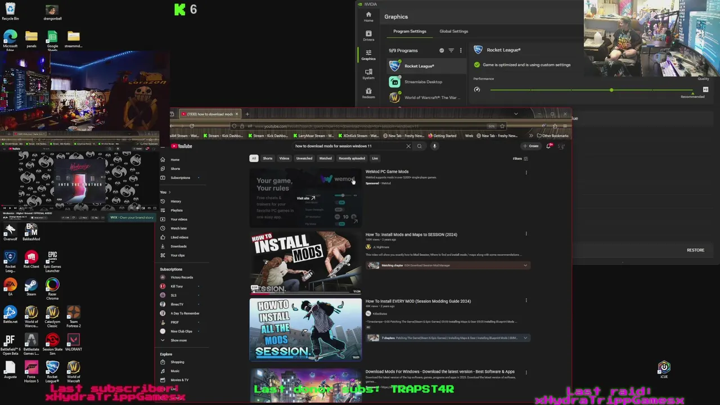
Task: Open Drivers in the NVIDIA app sidebar
Action: (x=368, y=36)
